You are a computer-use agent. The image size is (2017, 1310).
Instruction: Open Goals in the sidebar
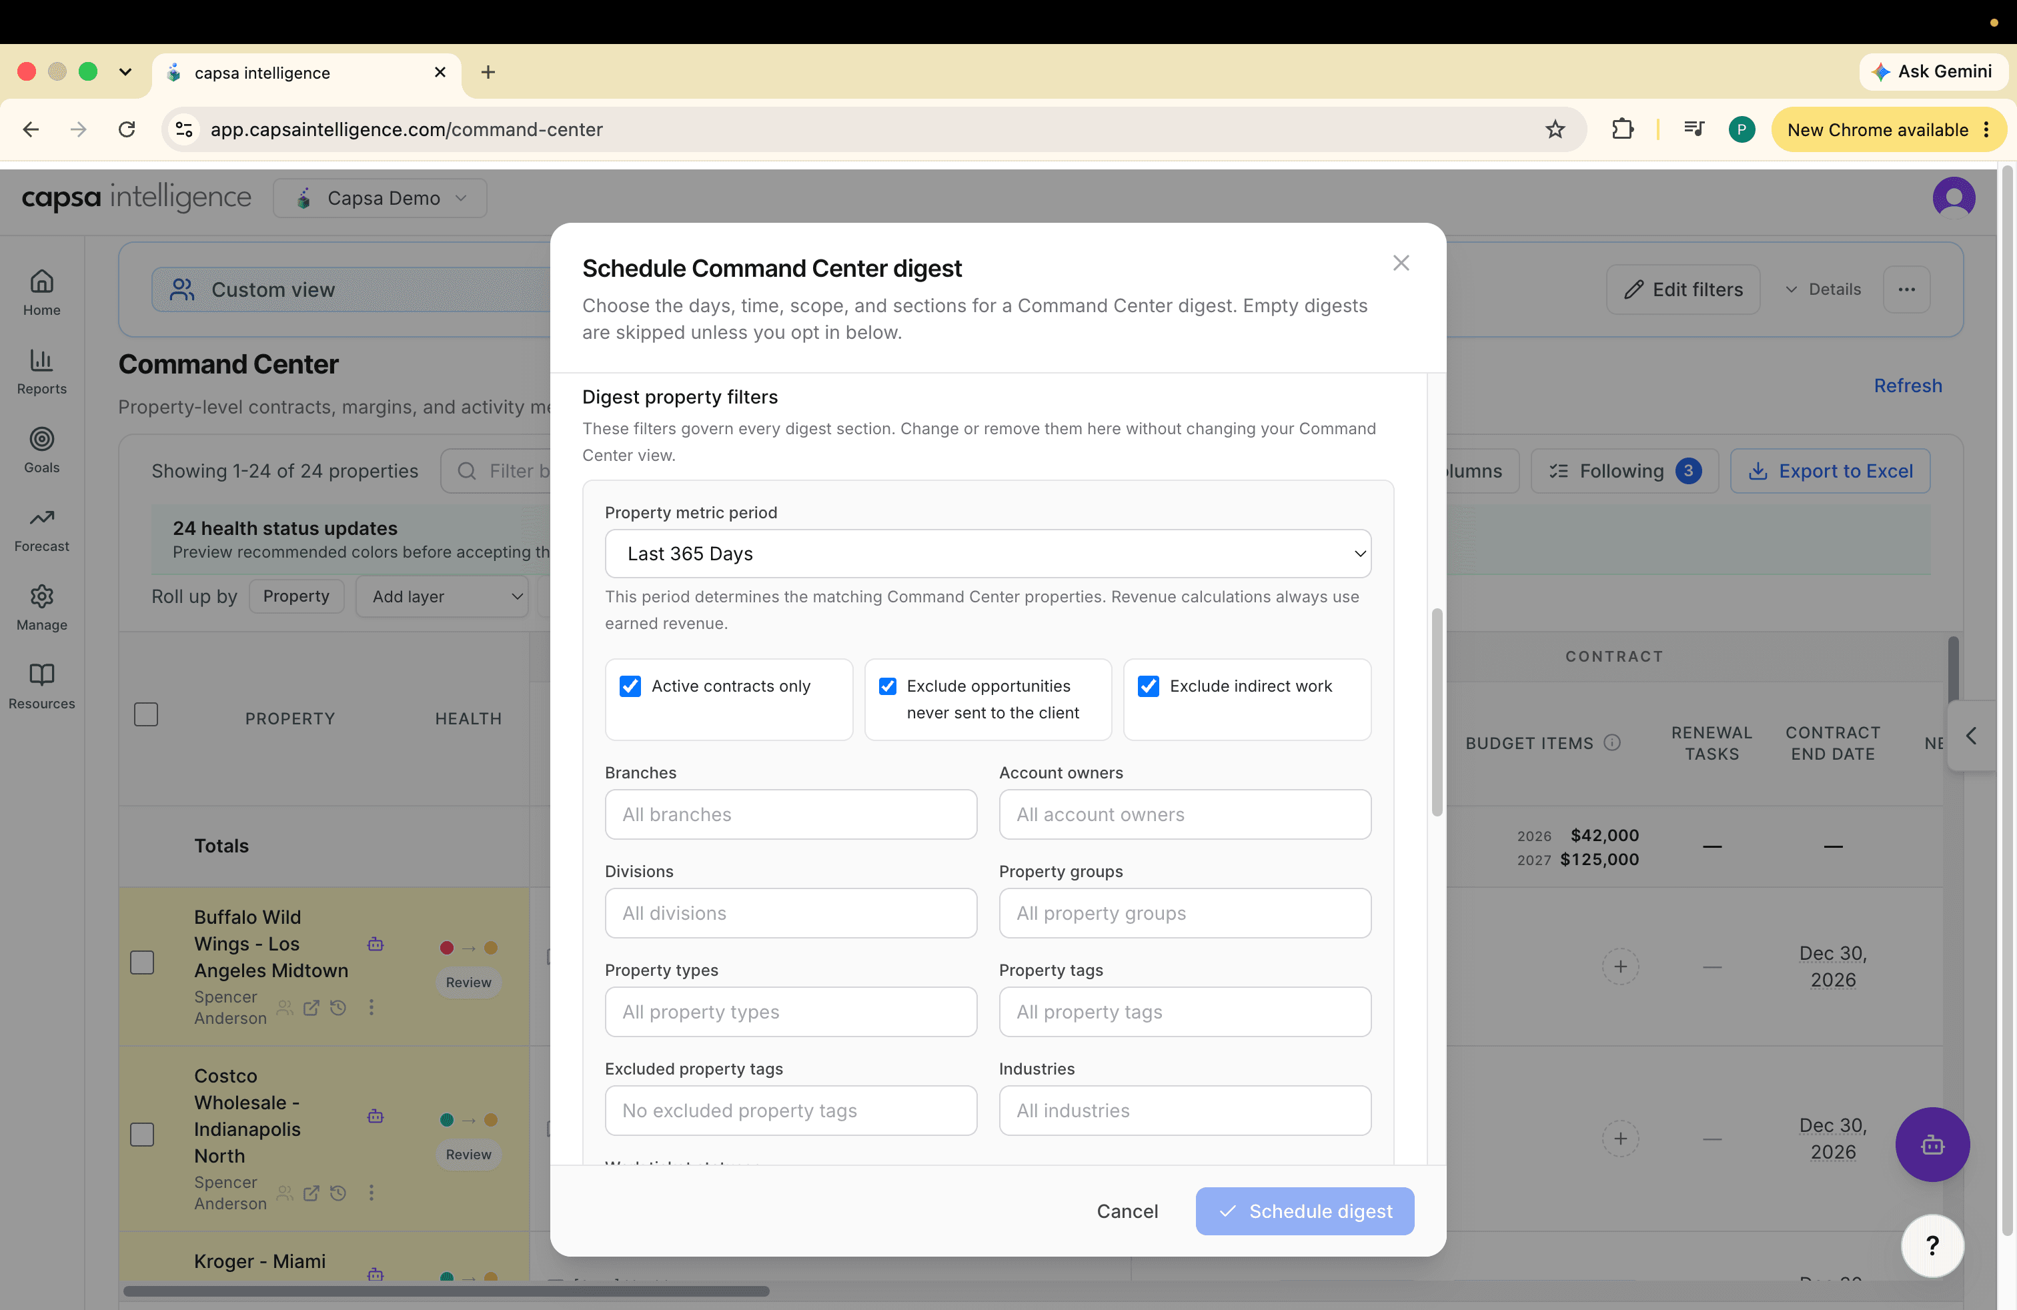[x=41, y=450]
